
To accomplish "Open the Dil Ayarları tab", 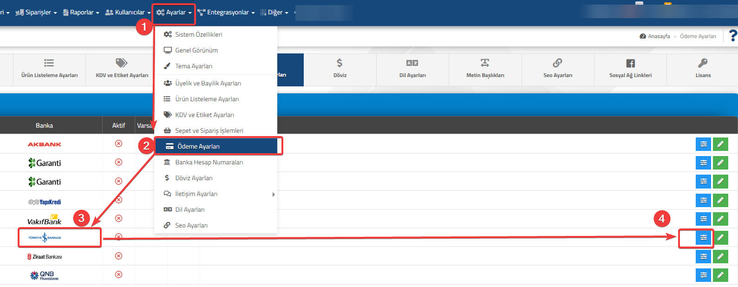I will 412,70.
